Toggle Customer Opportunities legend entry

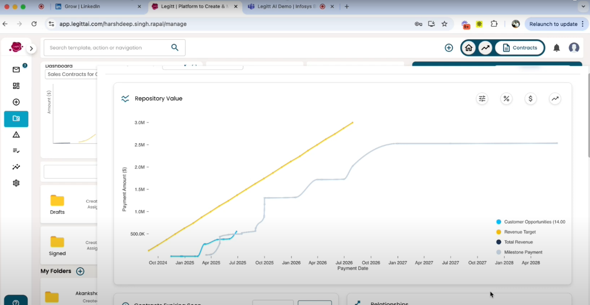point(531,222)
